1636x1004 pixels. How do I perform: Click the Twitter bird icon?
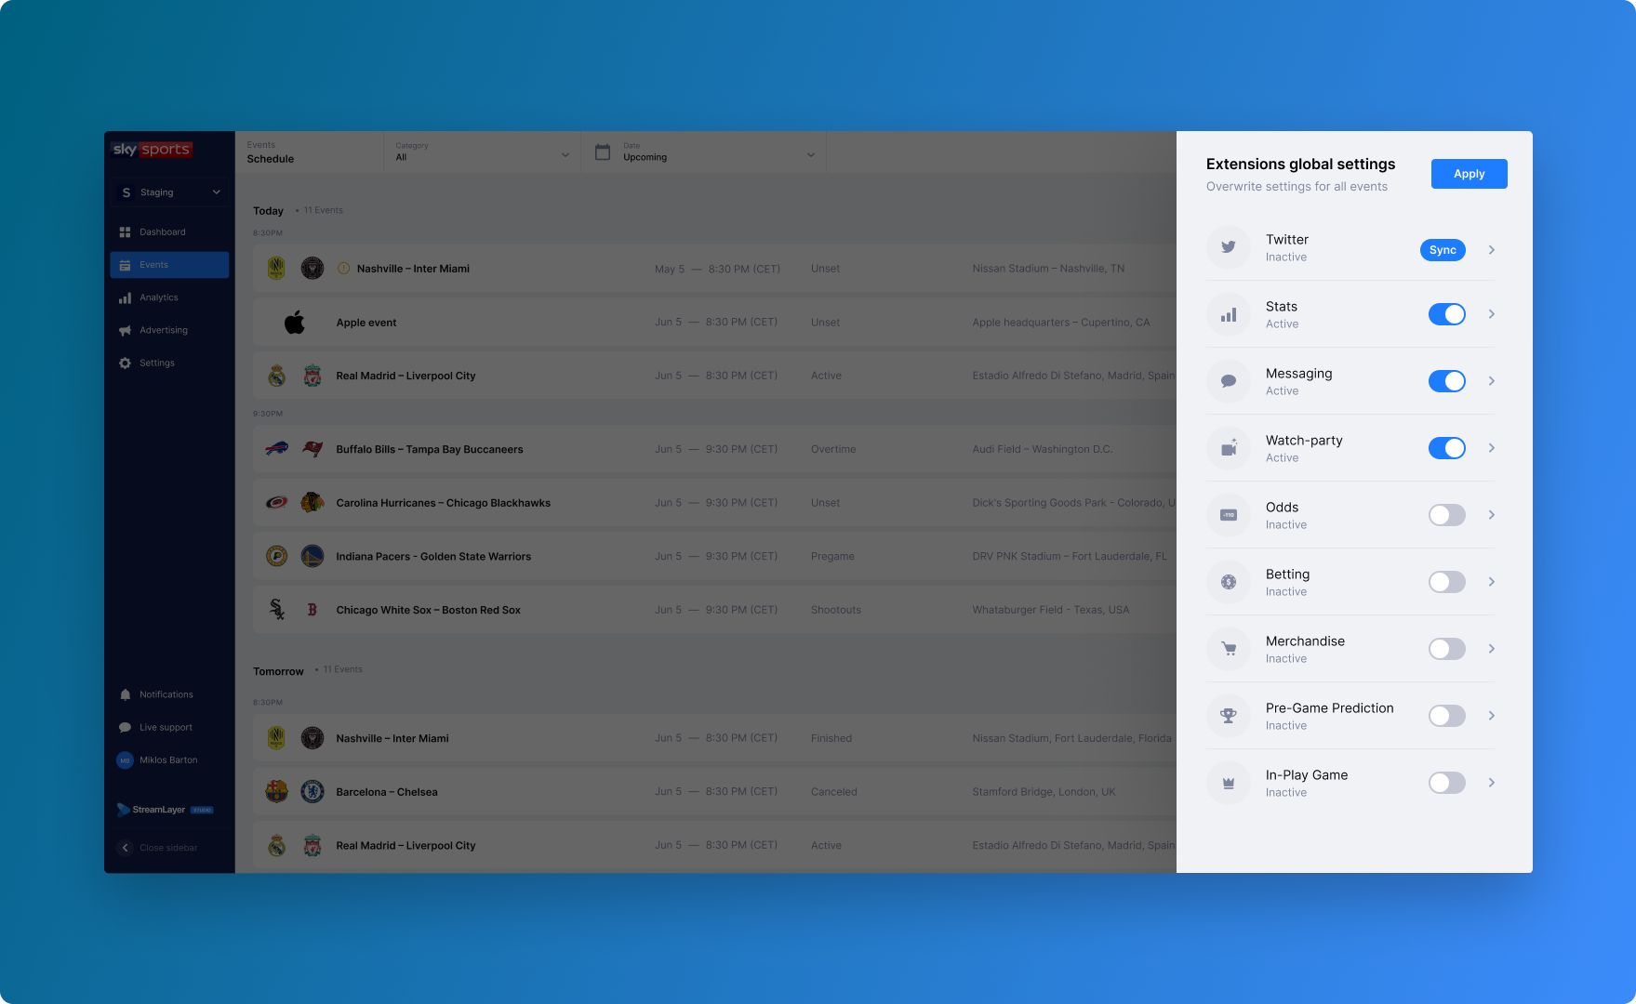[x=1229, y=247]
